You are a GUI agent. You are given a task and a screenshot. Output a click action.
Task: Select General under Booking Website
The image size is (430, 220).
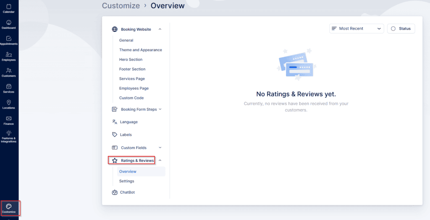pyautogui.click(x=126, y=40)
